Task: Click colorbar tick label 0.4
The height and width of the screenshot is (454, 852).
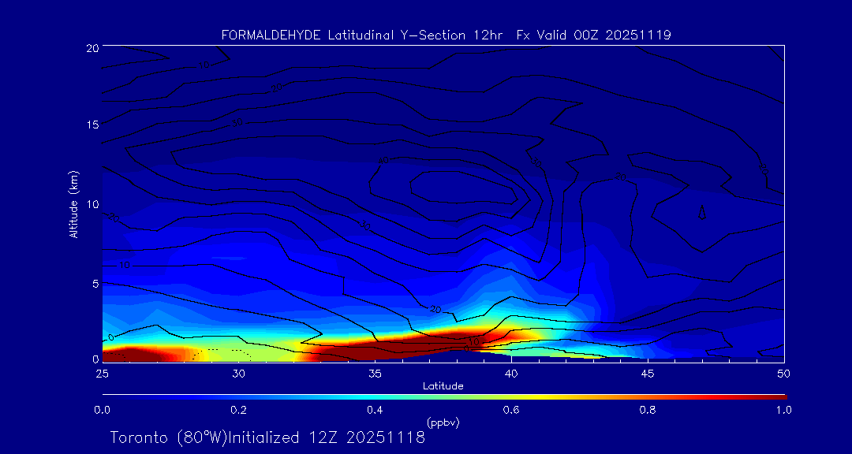Action: [375, 410]
